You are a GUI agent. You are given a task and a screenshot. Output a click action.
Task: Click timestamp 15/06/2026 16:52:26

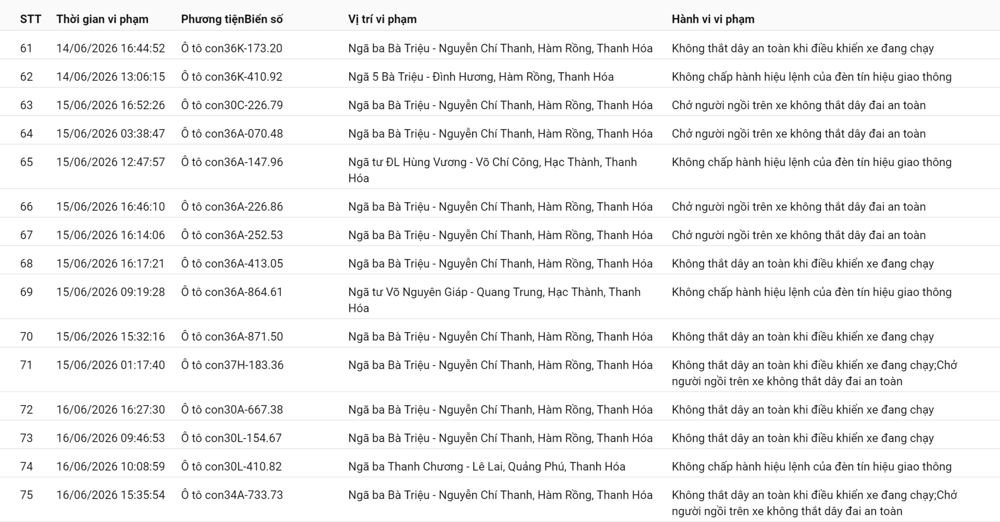click(x=110, y=105)
